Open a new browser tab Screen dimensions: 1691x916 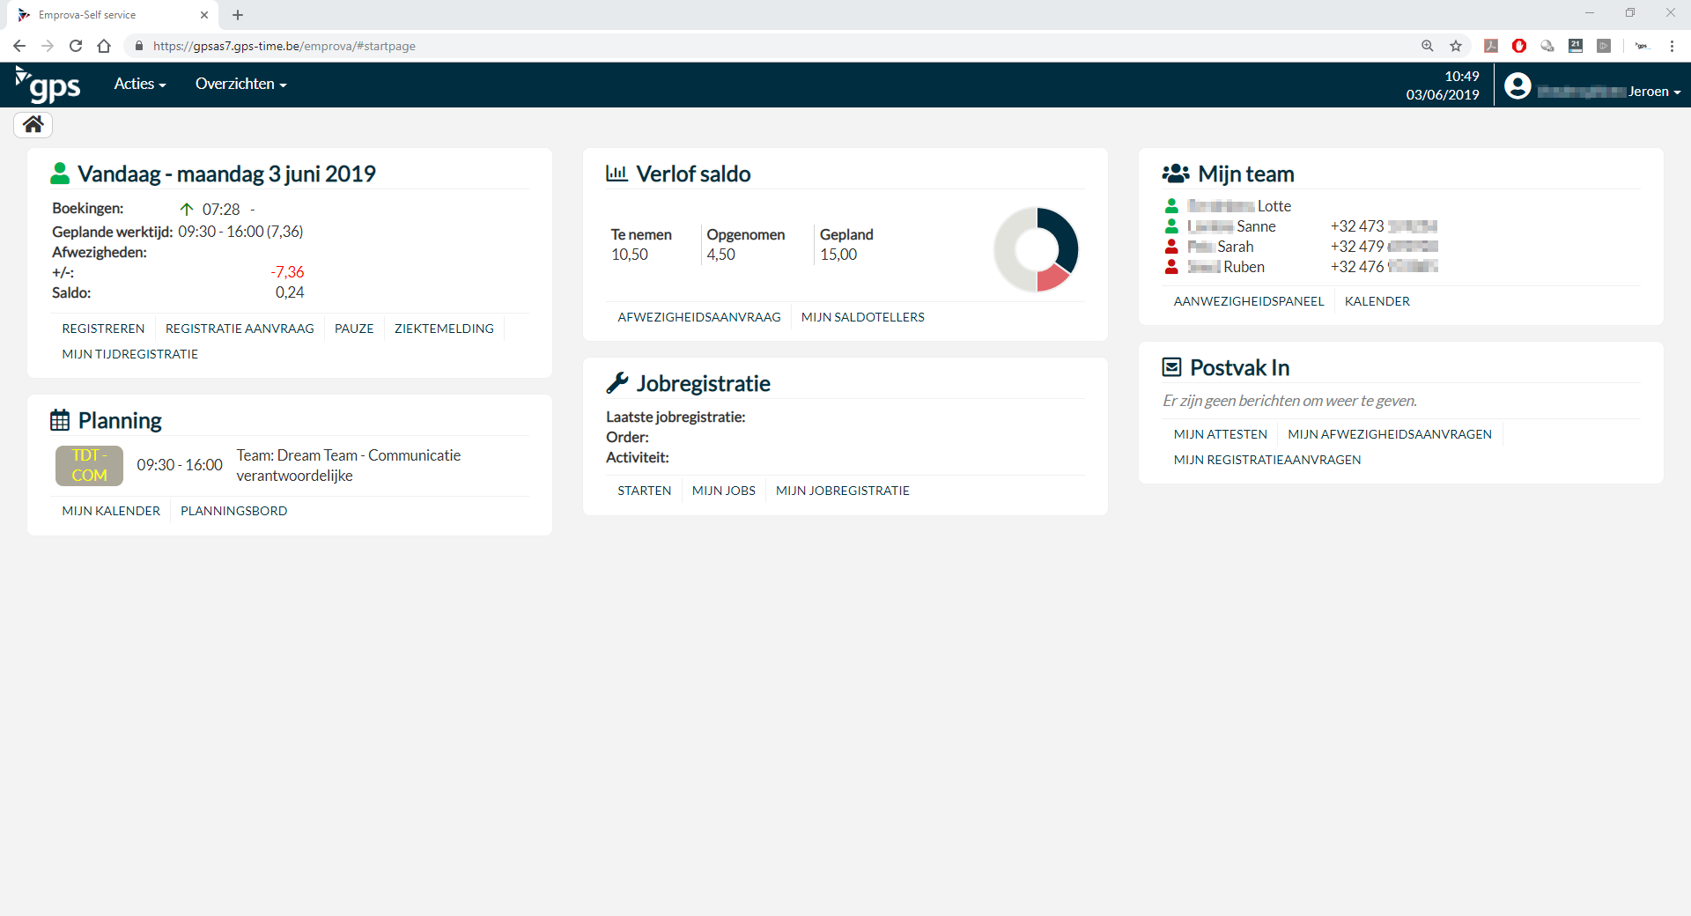coord(238,15)
